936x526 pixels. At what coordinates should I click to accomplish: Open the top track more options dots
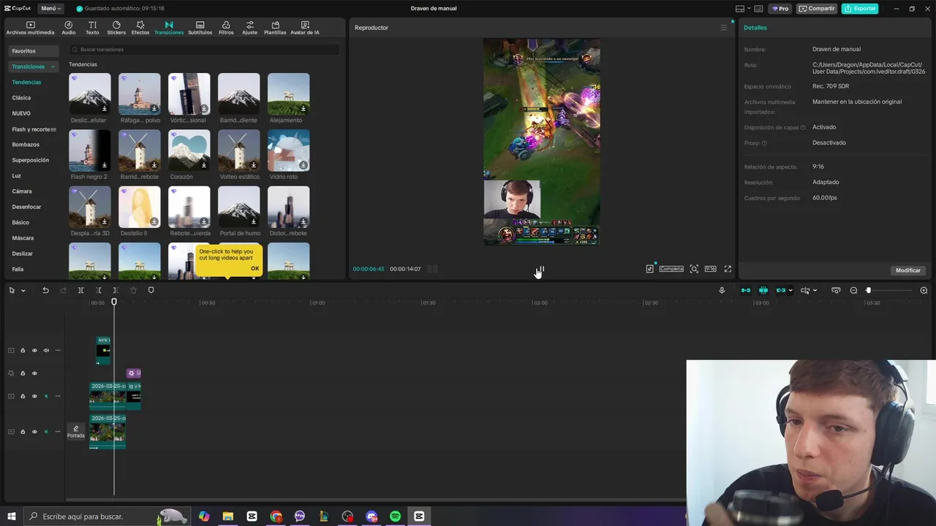[x=58, y=351]
